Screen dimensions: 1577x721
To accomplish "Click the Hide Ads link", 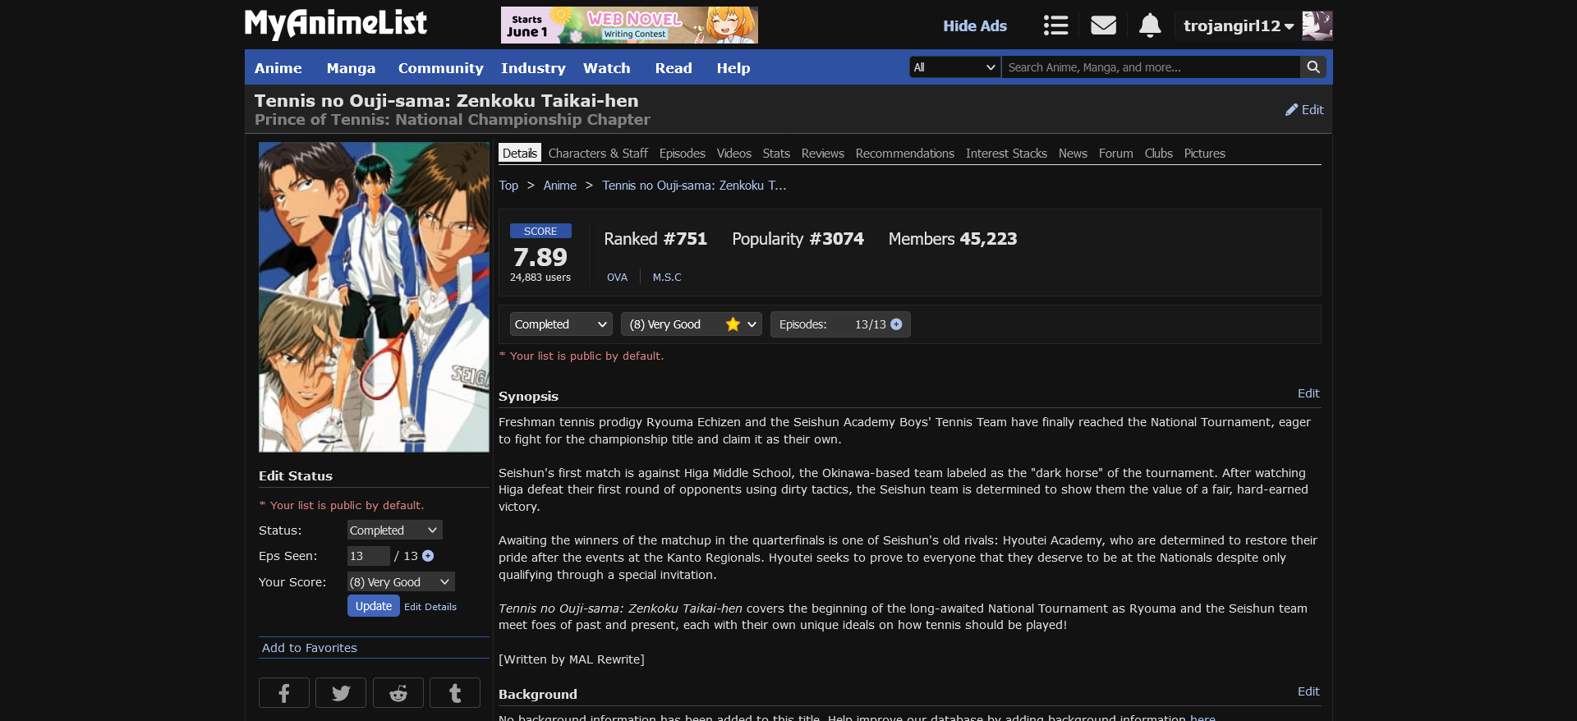I will tap(975, 25).
